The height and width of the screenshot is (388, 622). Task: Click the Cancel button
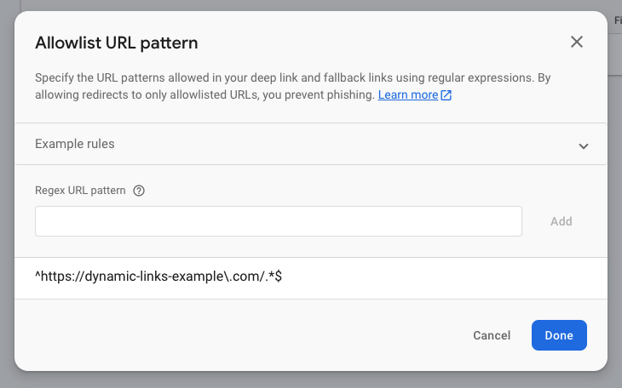pyautogui.click(x=492, y=335)
